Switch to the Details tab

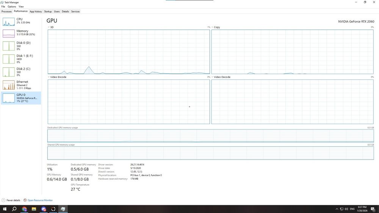(x=65, y=11)
